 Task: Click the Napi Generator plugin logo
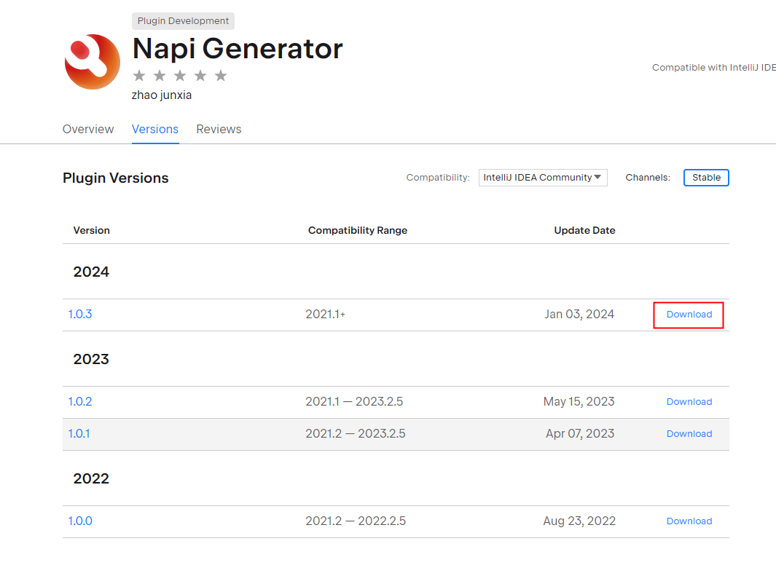(92, 62)
